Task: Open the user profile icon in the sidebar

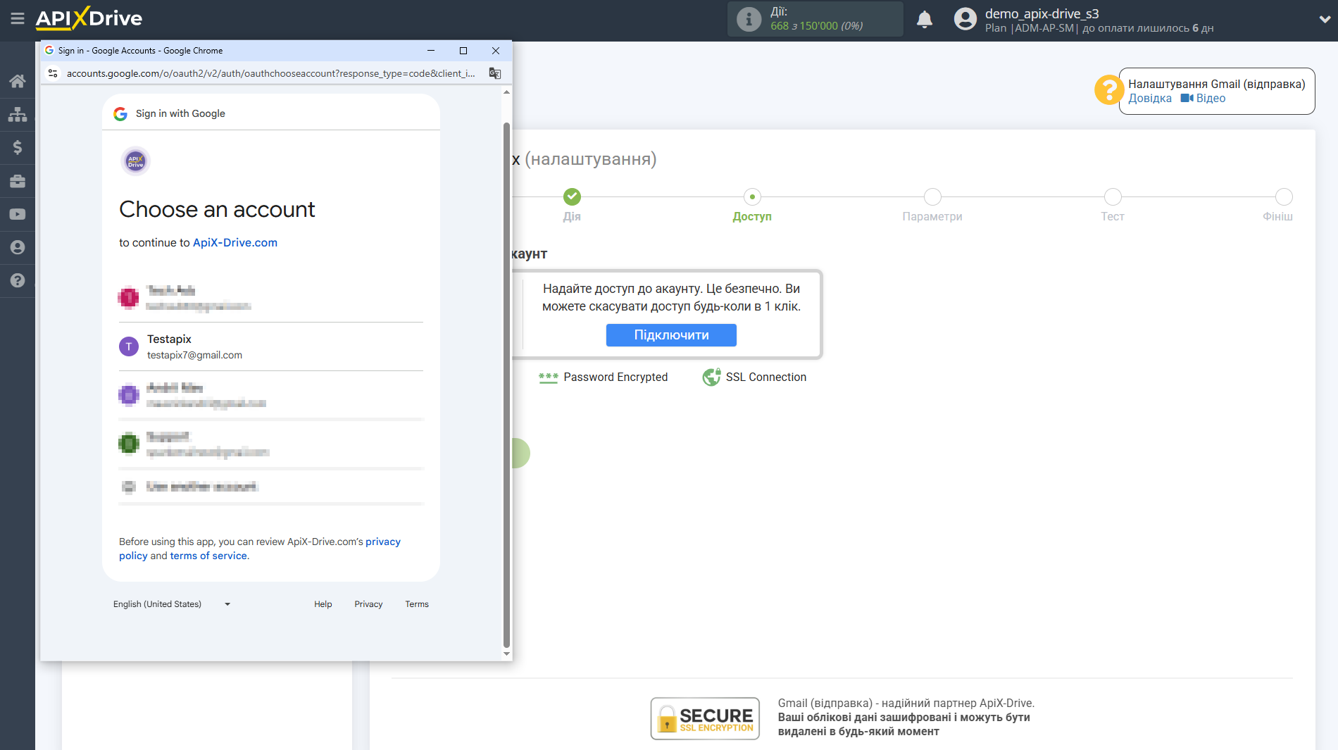Action: click(18, 247)
